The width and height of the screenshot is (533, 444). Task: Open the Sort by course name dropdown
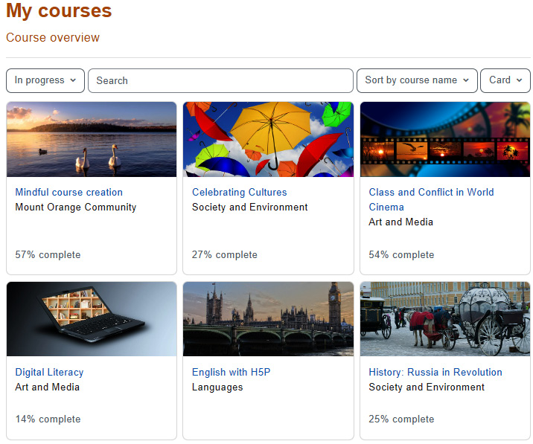click(417, 80)
